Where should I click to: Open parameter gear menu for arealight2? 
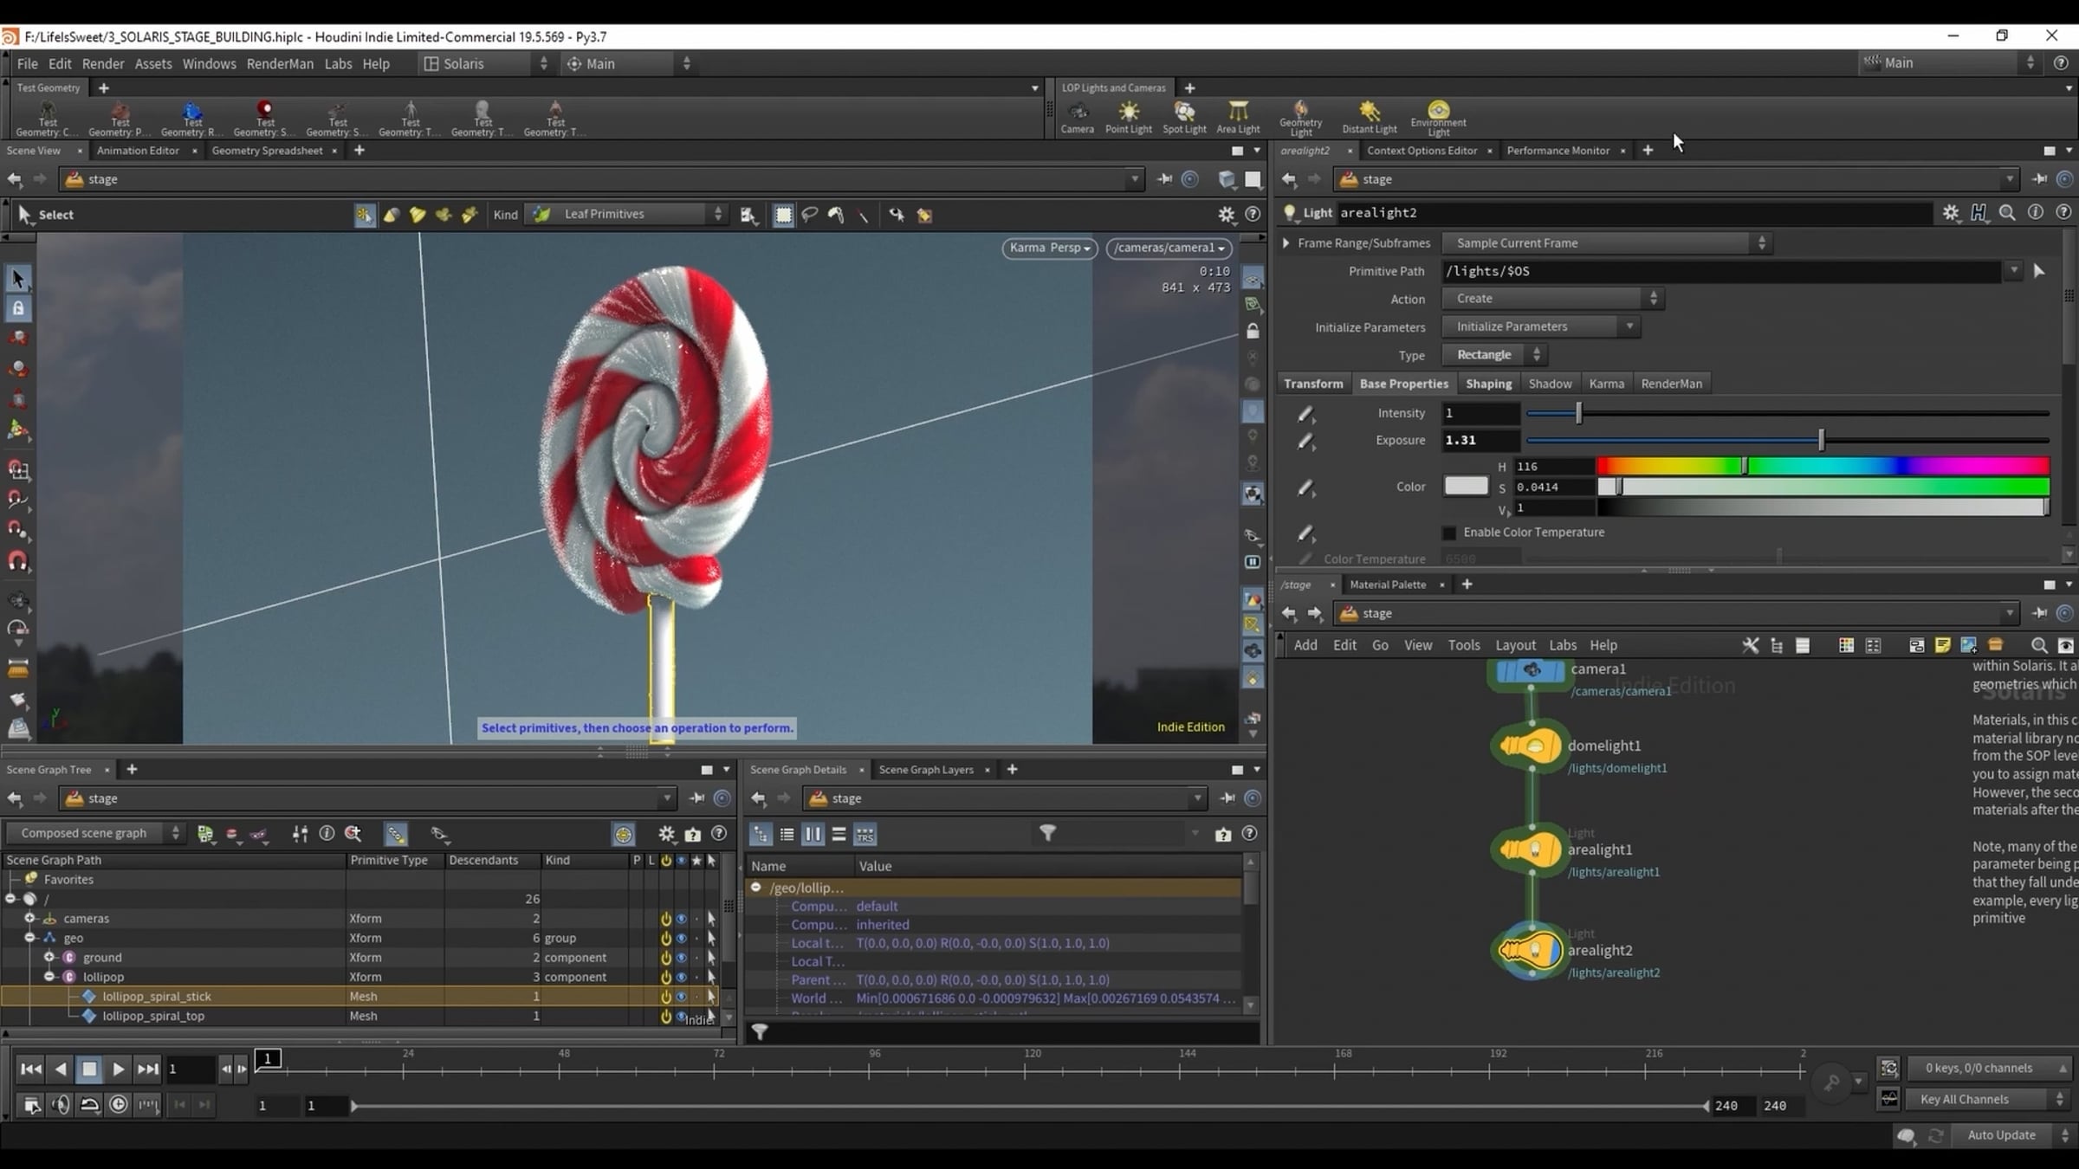pyautogui.click(x=1951, y=213)
